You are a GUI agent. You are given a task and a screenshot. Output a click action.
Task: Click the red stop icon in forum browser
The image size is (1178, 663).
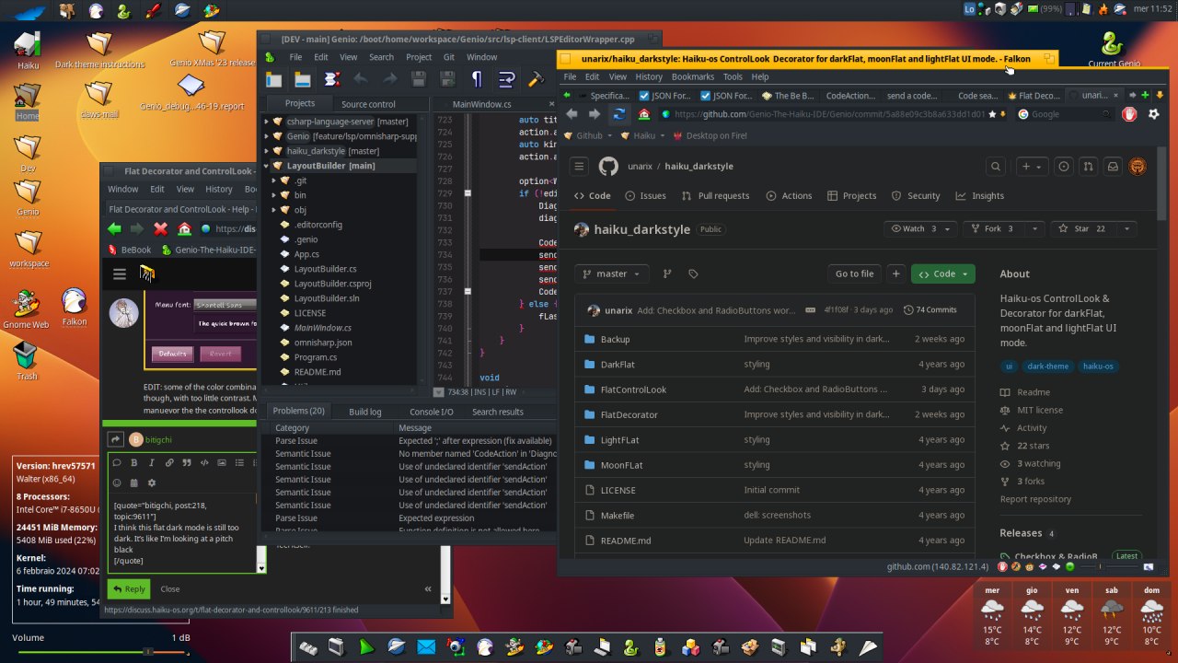pyautogui.click(x=161, y=229)
